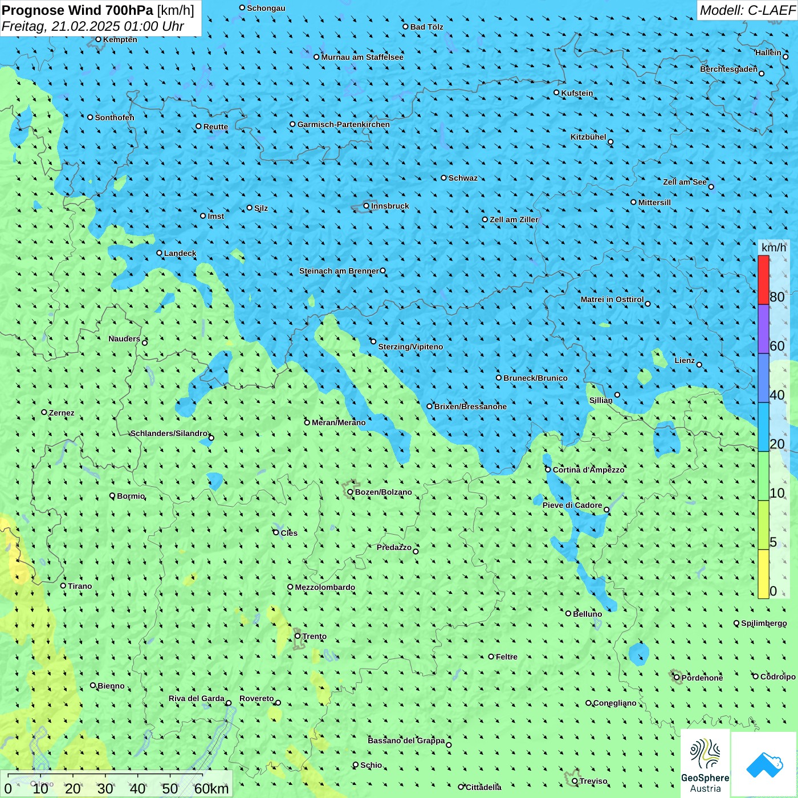Click the "Mezzolombardo" label
This screenshot has height=798, width=798.
tap(325, 587)
